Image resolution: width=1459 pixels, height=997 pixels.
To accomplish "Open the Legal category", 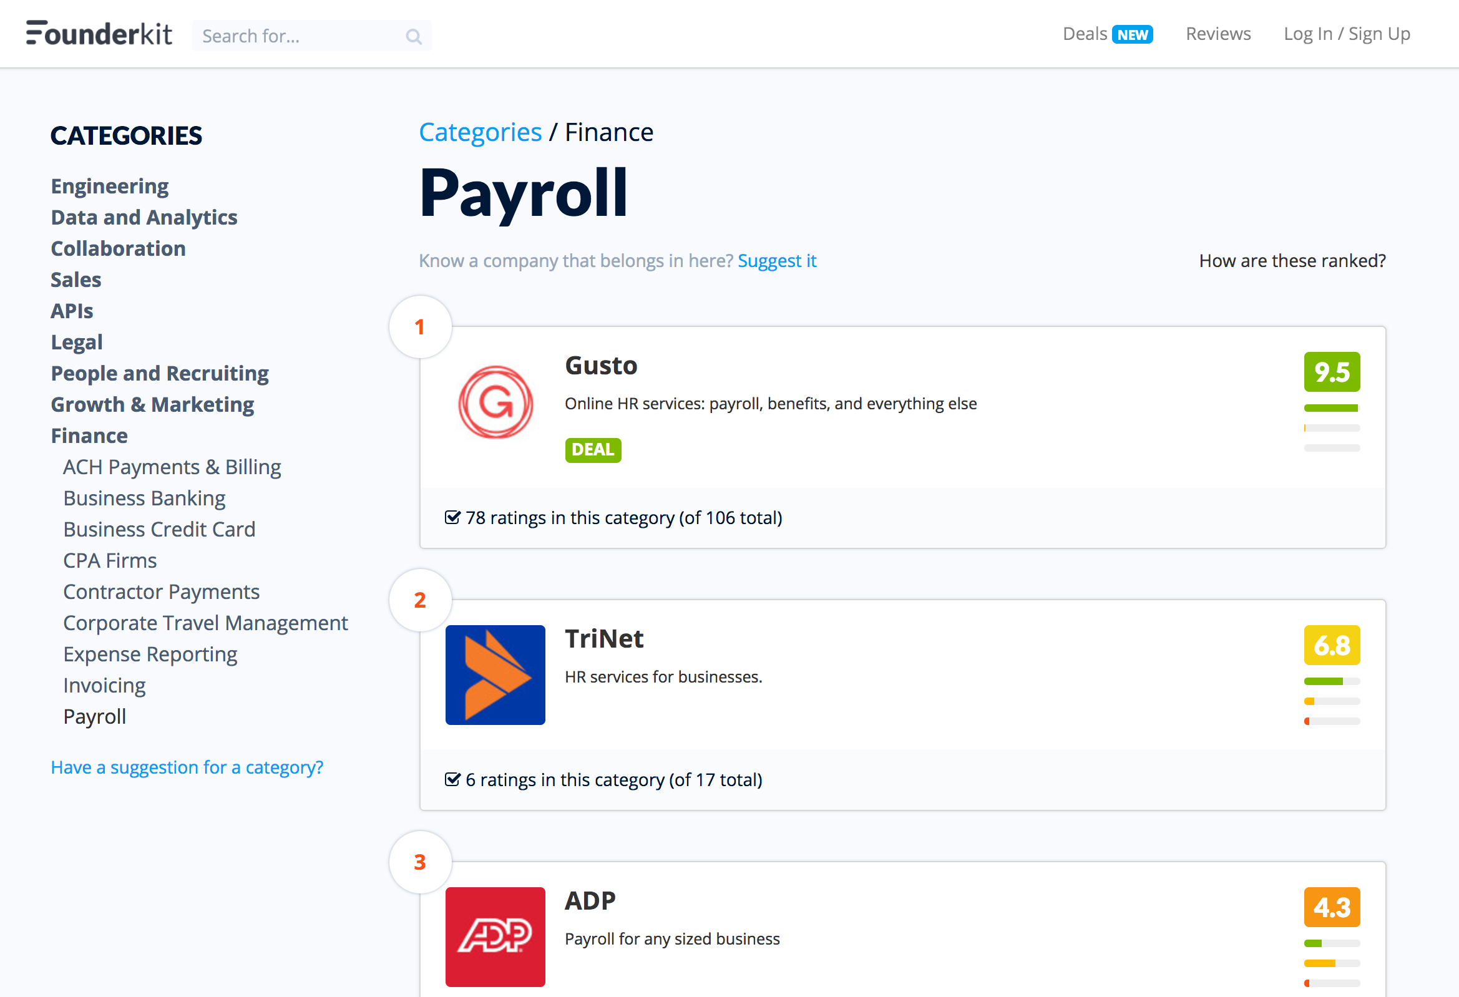I will [77, 342].
